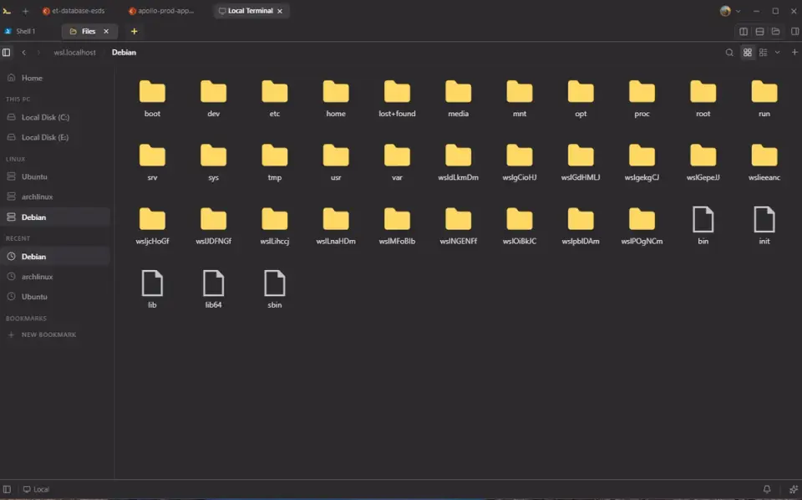The image size is (802, 500).
Task: Select the lost+found folder
Action: coord(397,99)
